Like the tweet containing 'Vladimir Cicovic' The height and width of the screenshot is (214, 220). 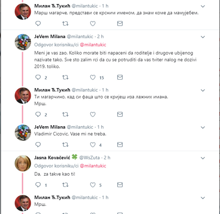point(93,145)
